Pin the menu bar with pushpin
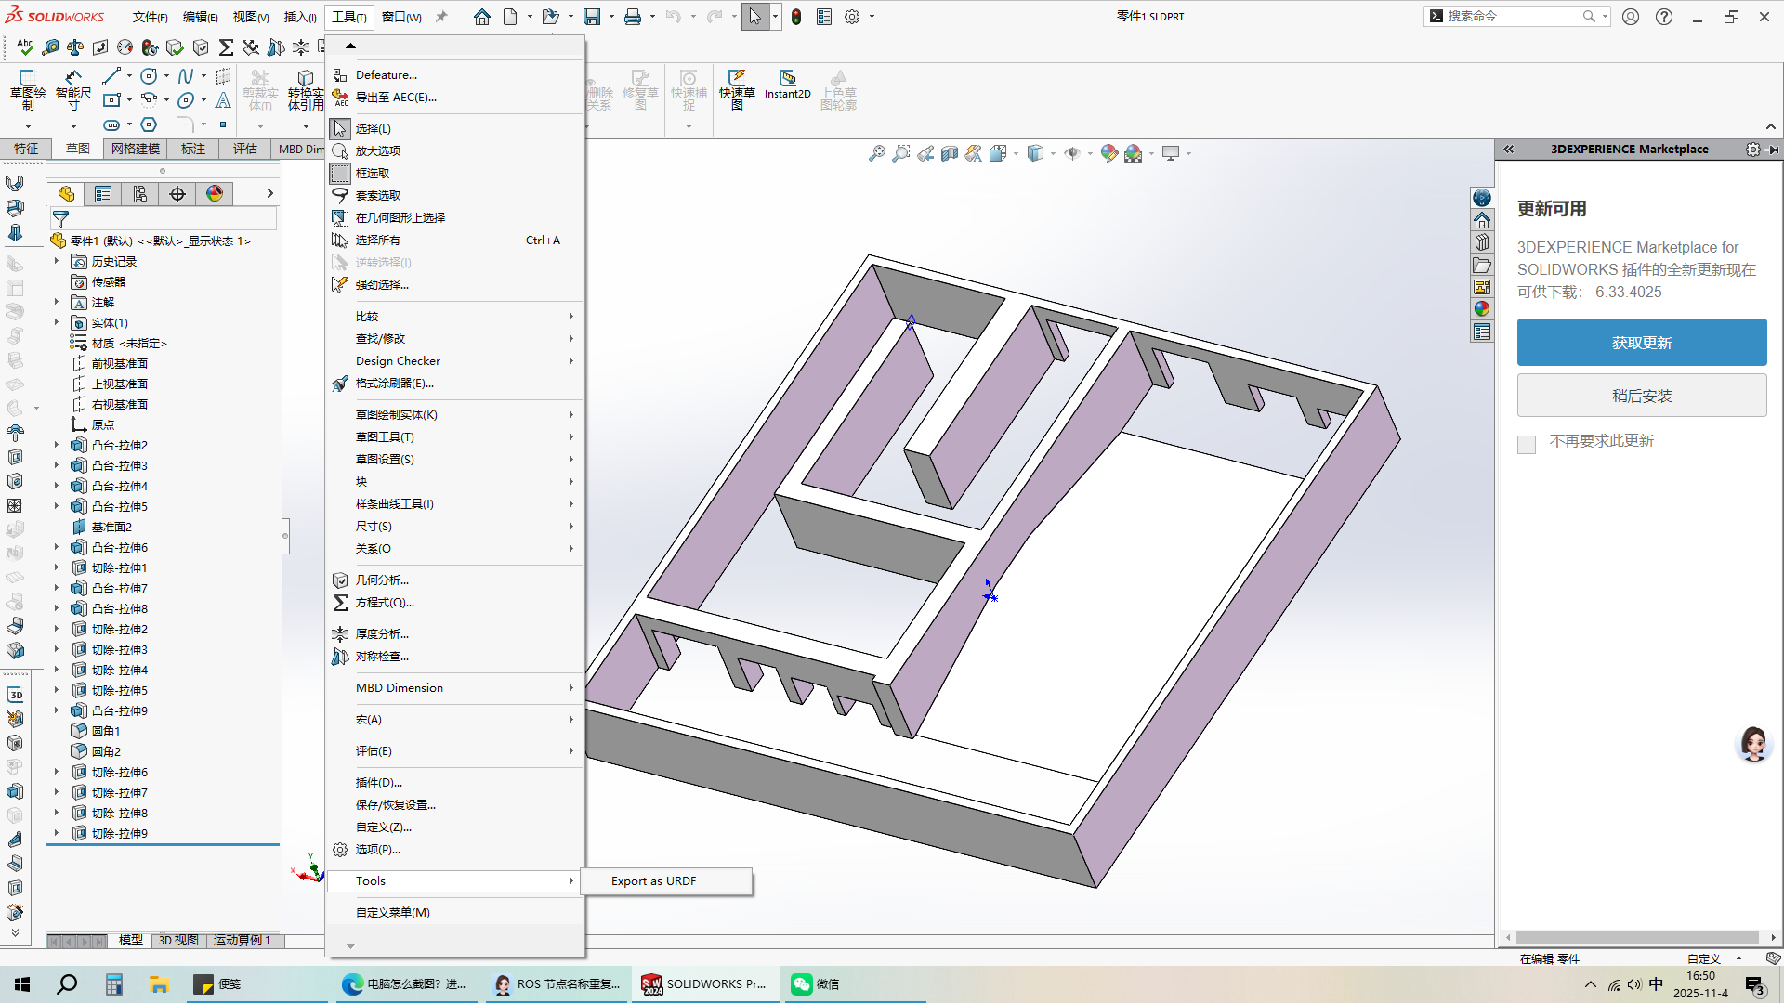This screenshot has height=1003, width=1784. point(441,17)
